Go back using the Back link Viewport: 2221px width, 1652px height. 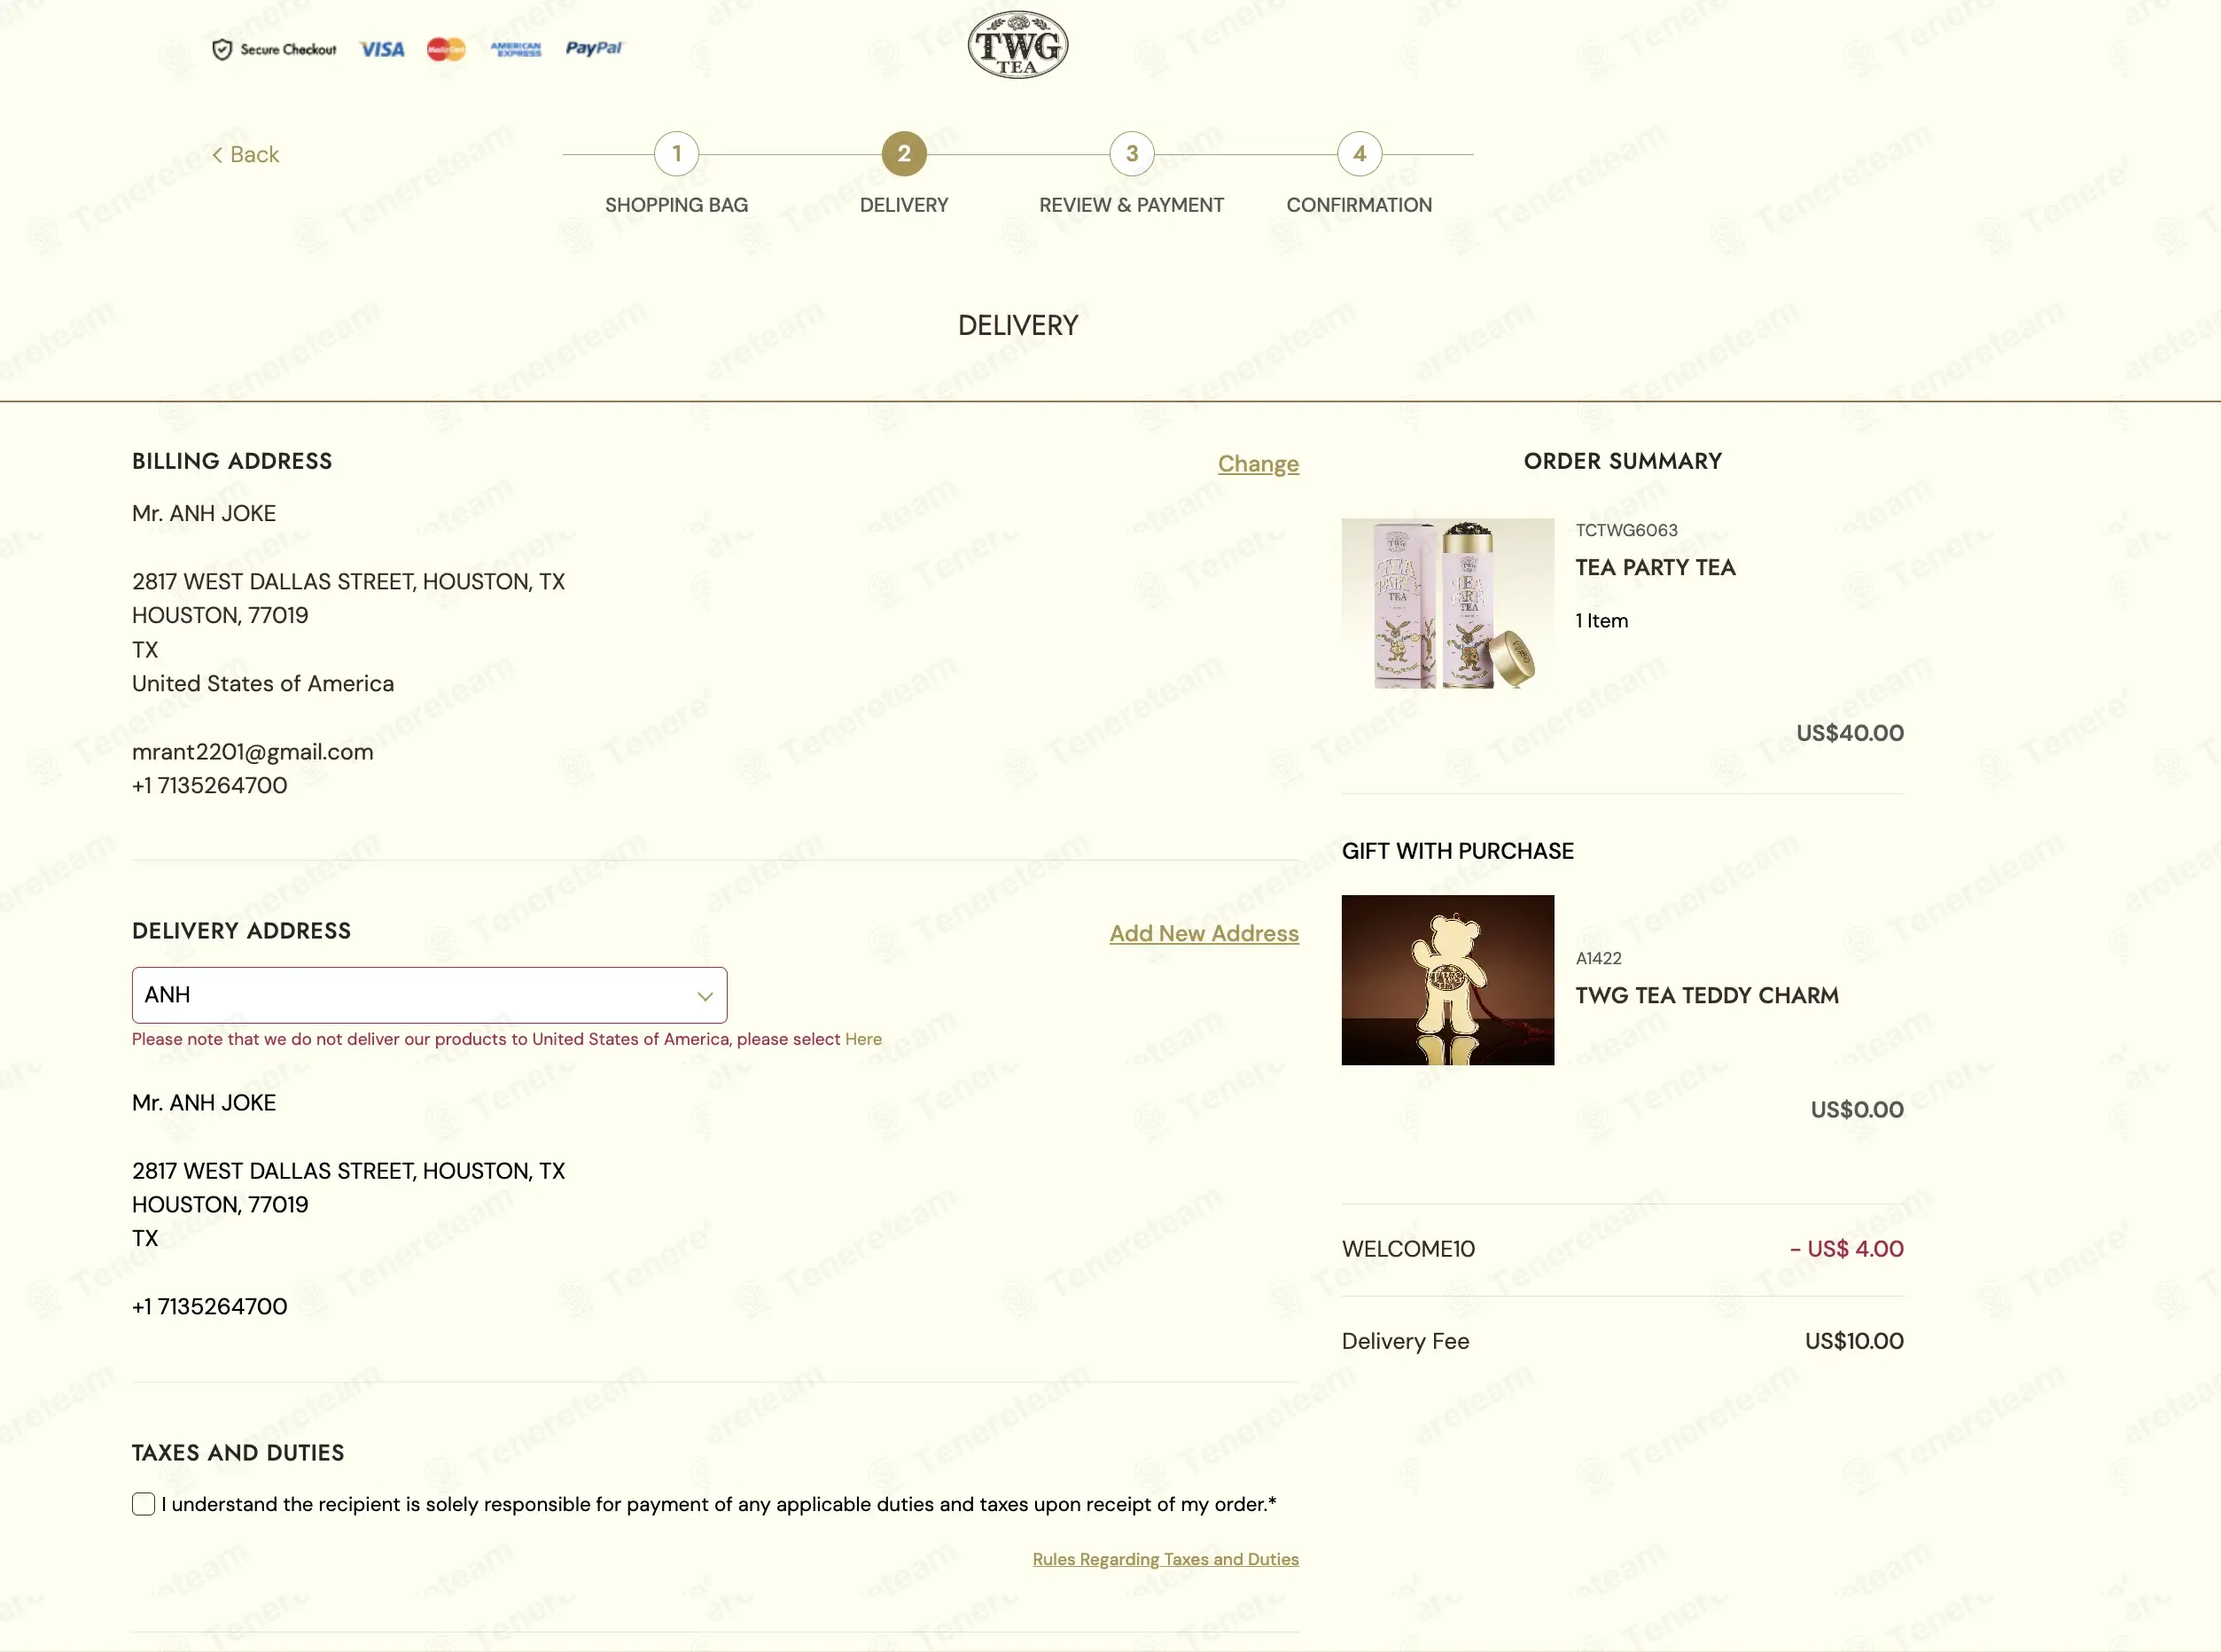tap(245, 154)
